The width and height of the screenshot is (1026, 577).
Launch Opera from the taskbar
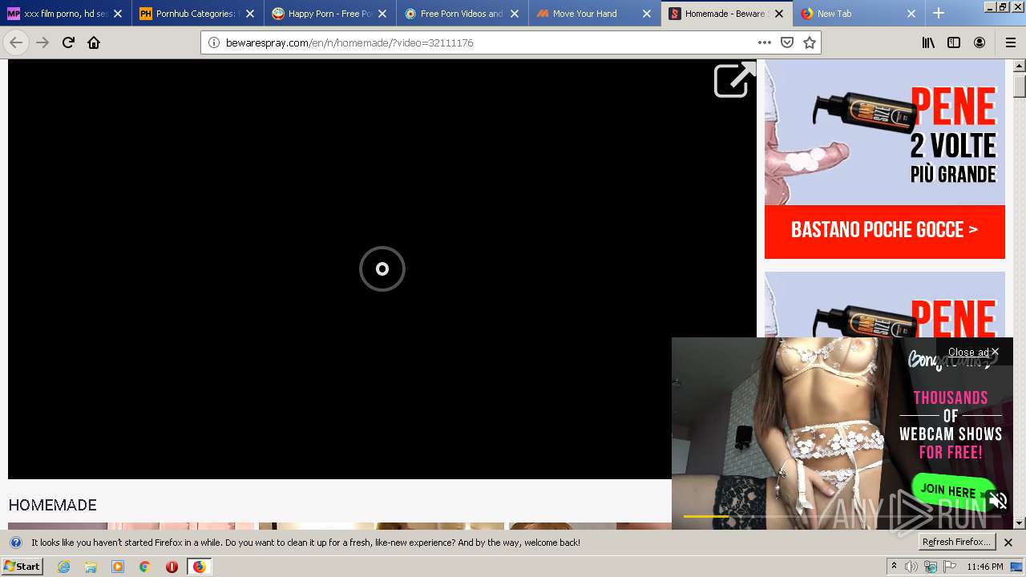click(172, 567)
